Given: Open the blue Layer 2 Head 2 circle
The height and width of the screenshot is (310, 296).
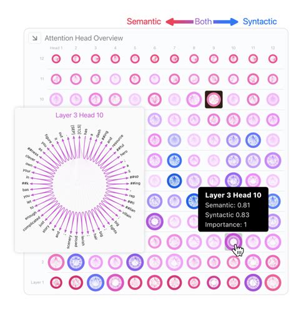Looking at the screenshot, I should (x=76, y=262).
